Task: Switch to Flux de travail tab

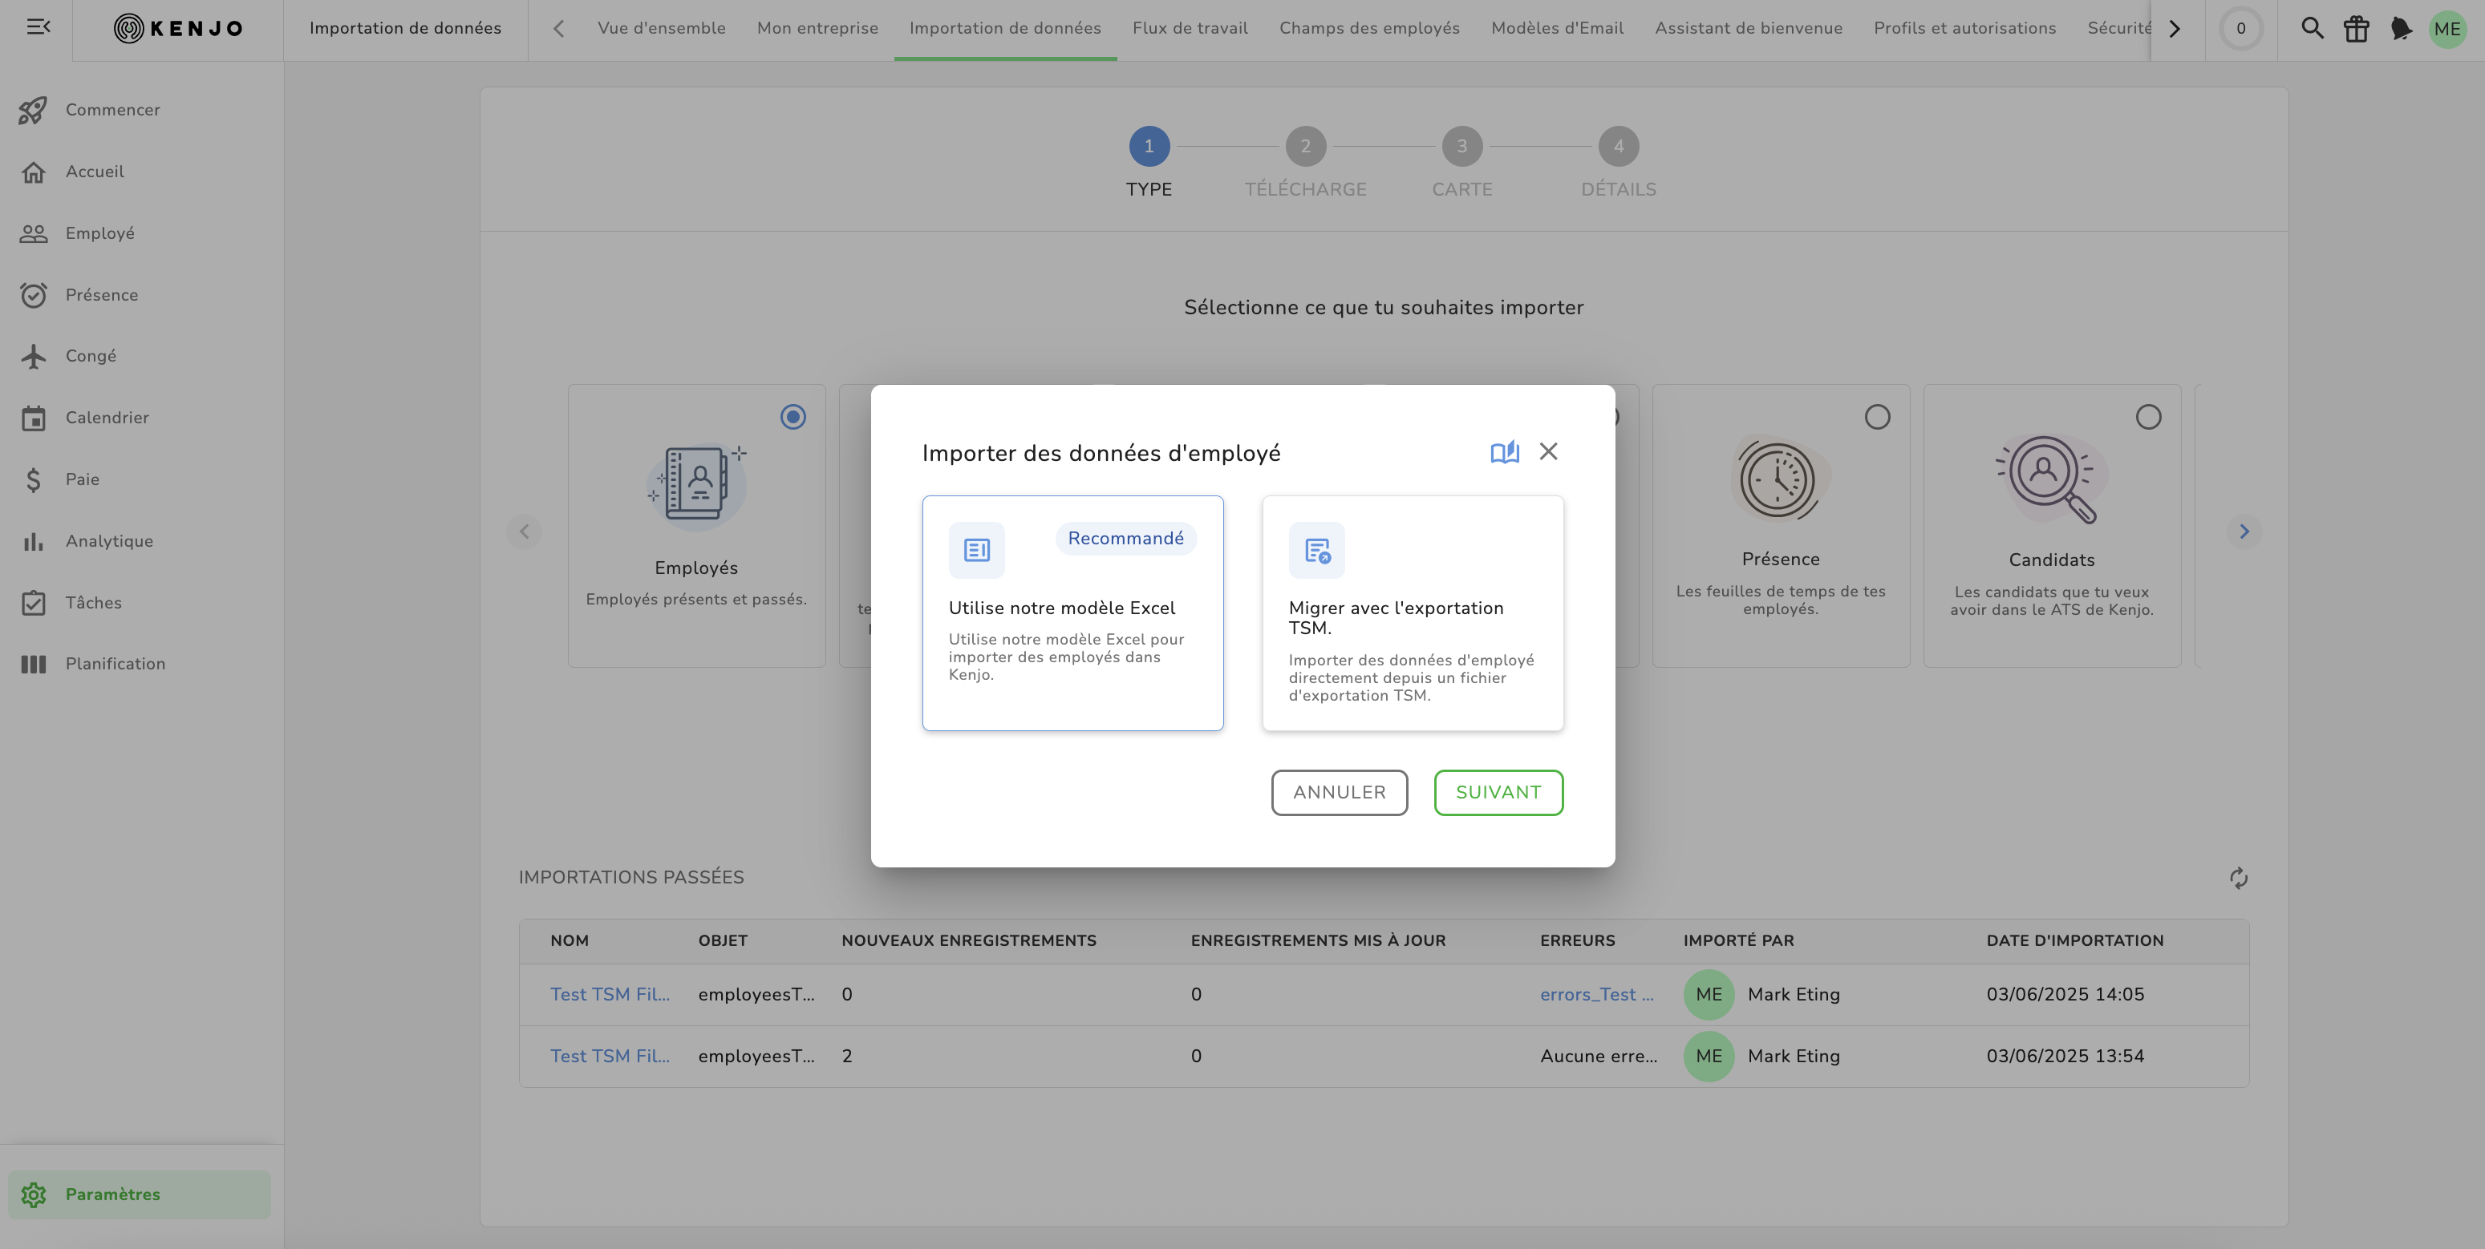Action: 1190,28
